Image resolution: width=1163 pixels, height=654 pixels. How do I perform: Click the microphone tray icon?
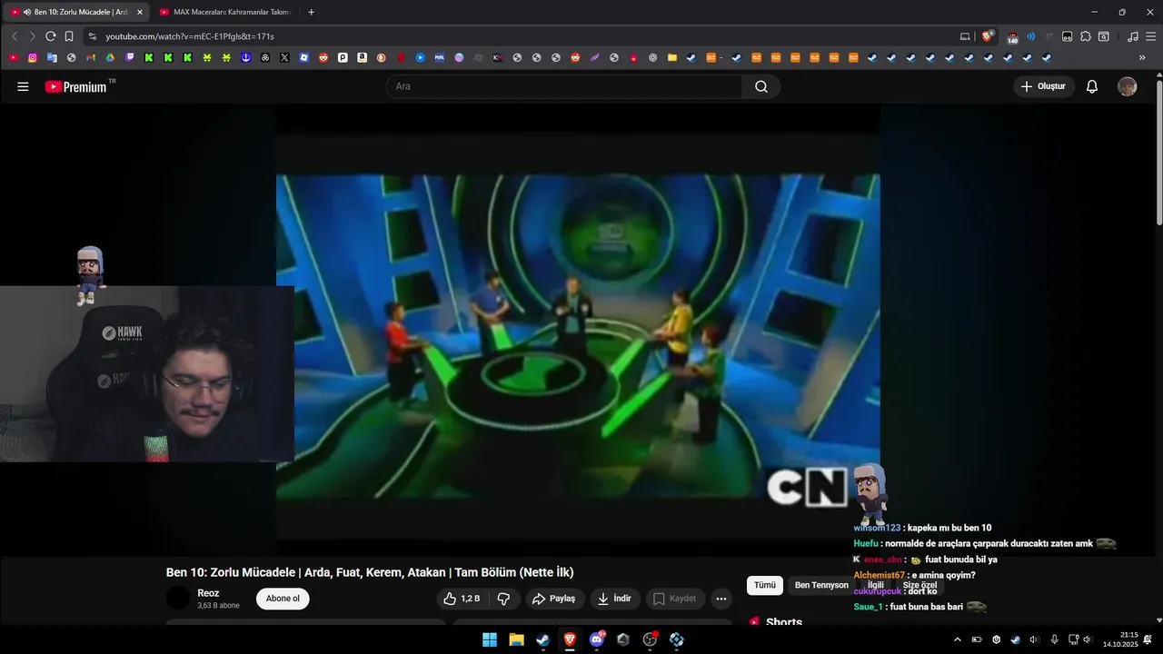pyautogui.click(x=1054, y=639)
